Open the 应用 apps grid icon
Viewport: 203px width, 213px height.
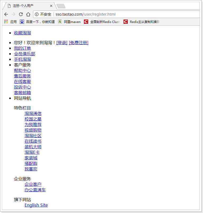(x=6, y=22)
